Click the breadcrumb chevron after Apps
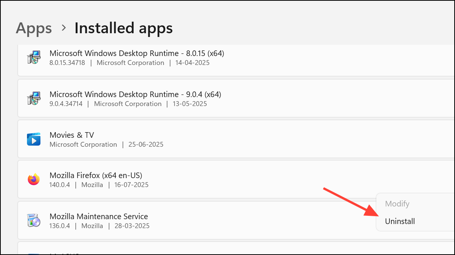This screenshot has height=255, width=455. point(64,28)
